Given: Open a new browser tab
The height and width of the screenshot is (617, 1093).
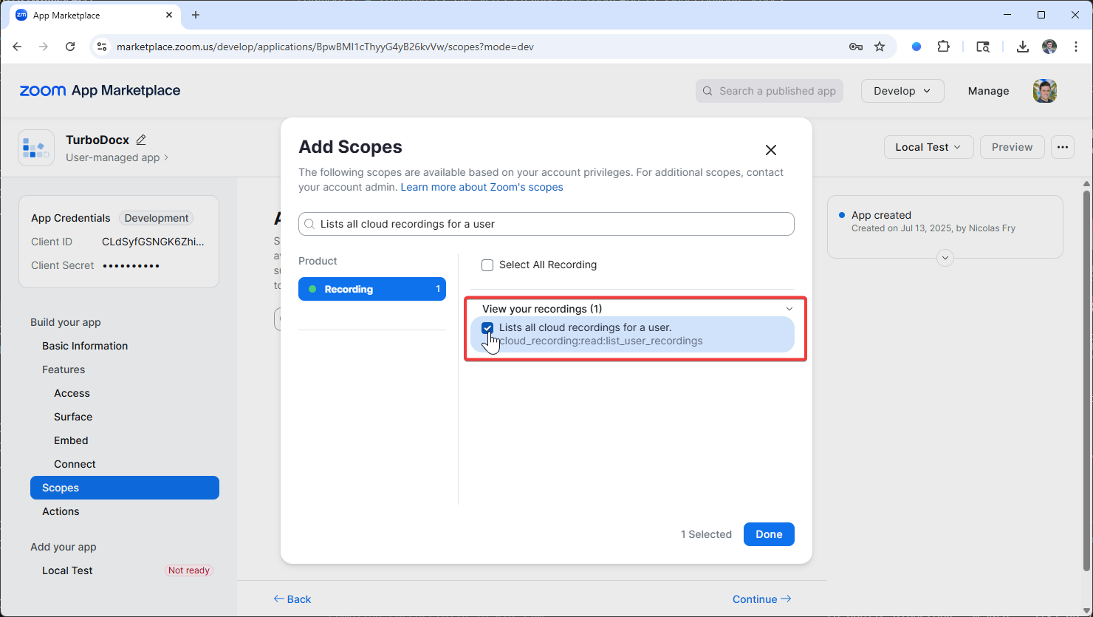Looking at the screenshot, I should 196,15.
